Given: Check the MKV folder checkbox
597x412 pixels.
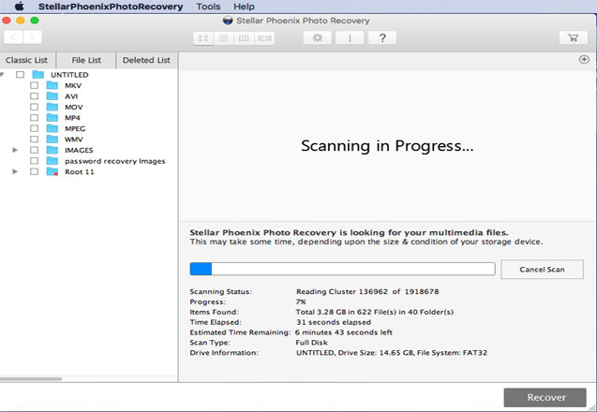Looking at the screenshot, I should 35,85.
